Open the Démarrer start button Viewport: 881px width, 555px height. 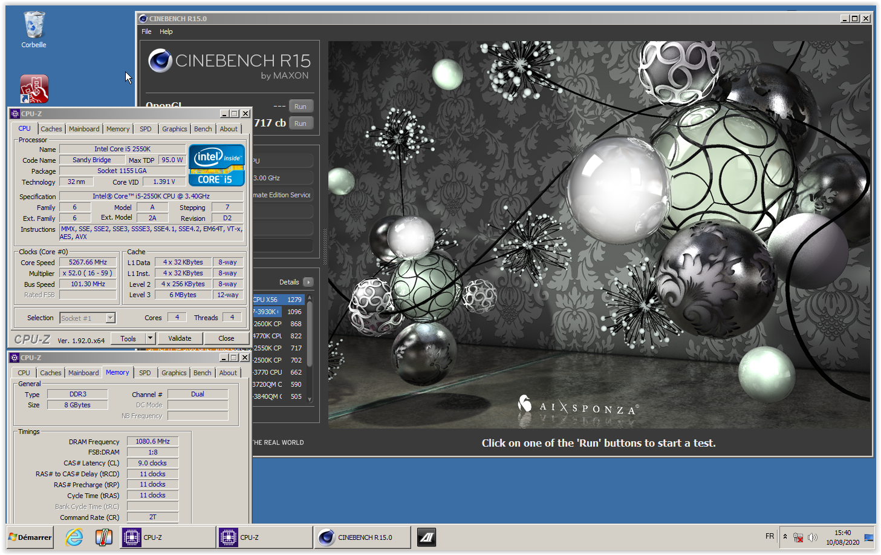point(30,537)
